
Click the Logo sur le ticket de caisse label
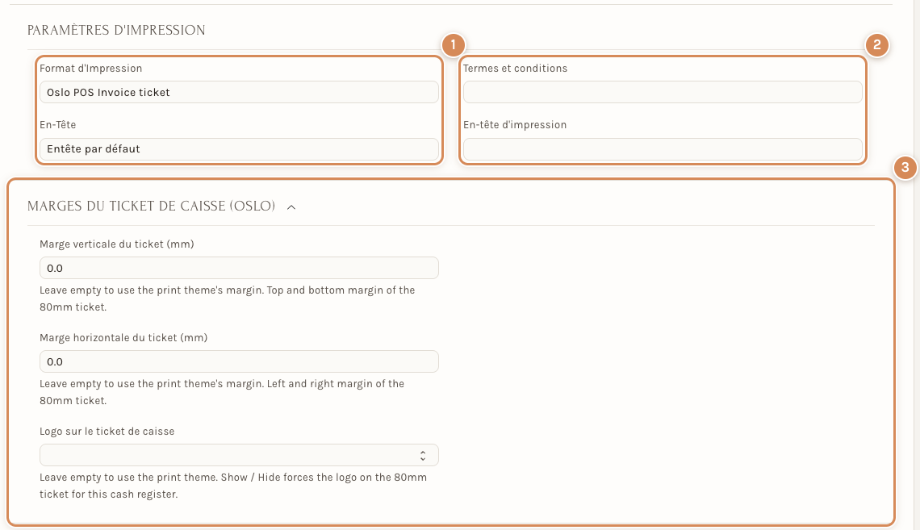click(107, 432)
